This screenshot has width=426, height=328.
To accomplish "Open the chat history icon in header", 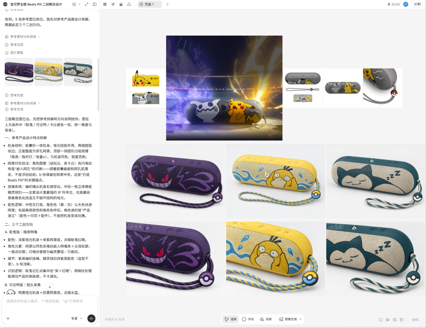I will click(74, 4).
